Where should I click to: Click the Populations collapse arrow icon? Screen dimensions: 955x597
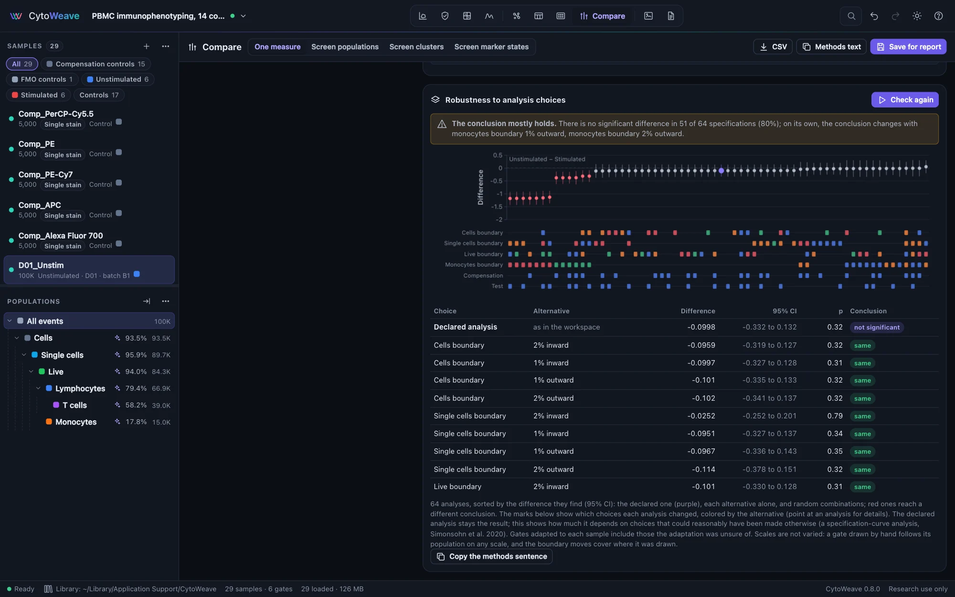coord(147,301)
